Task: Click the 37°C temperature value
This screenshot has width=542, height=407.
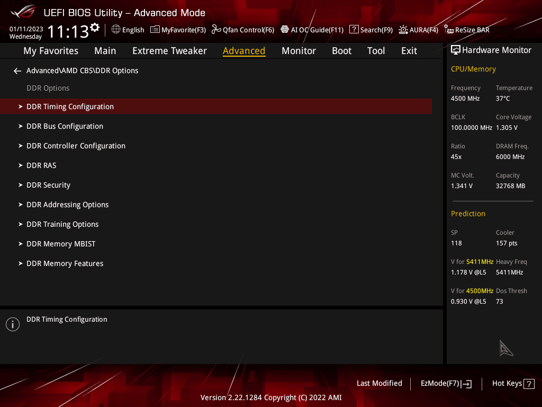Action: tap(503, 99)
